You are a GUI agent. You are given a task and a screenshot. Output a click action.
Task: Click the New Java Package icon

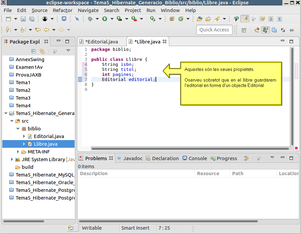pyautogui.click(x=172, y=19)
